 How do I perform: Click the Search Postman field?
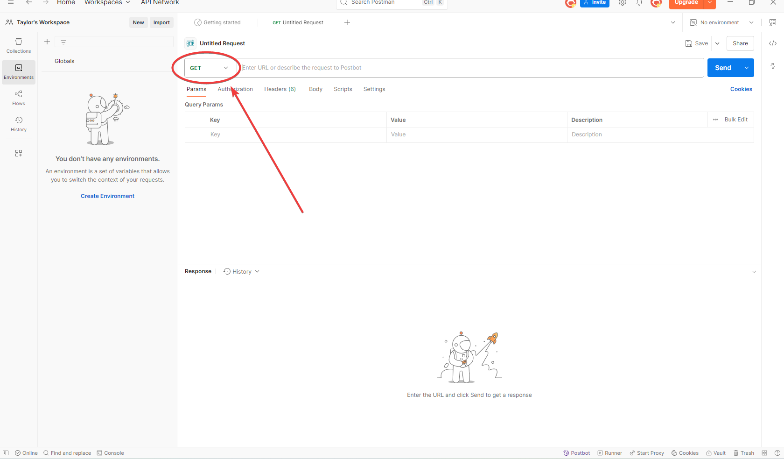(392, 3)
